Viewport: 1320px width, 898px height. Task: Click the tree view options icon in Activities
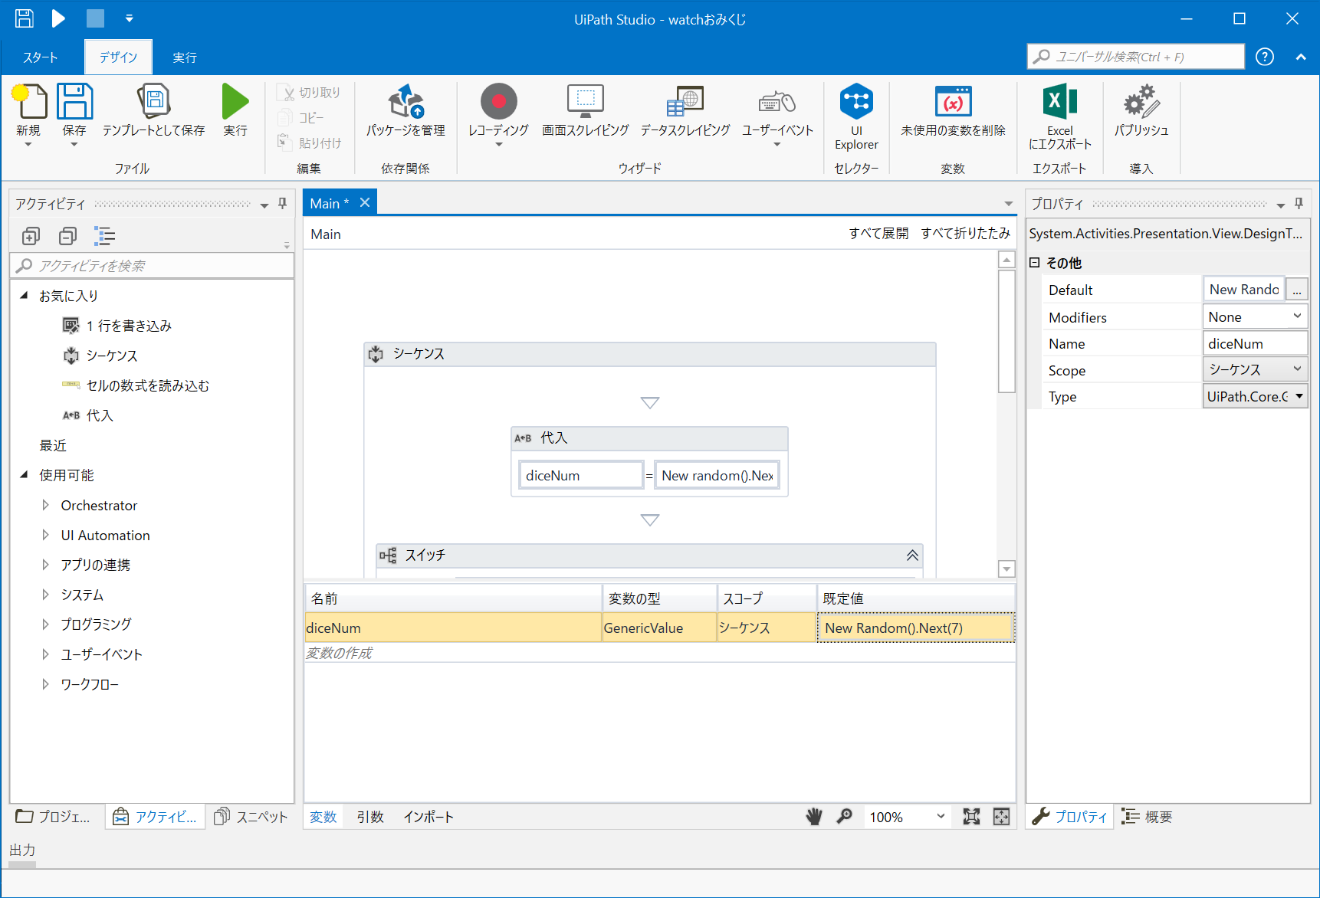pos(104,236)
